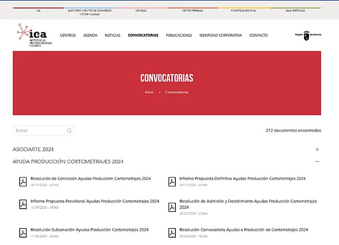Collapse Ayuda Producción Cortometrajes 2024 minus icon

317,162
